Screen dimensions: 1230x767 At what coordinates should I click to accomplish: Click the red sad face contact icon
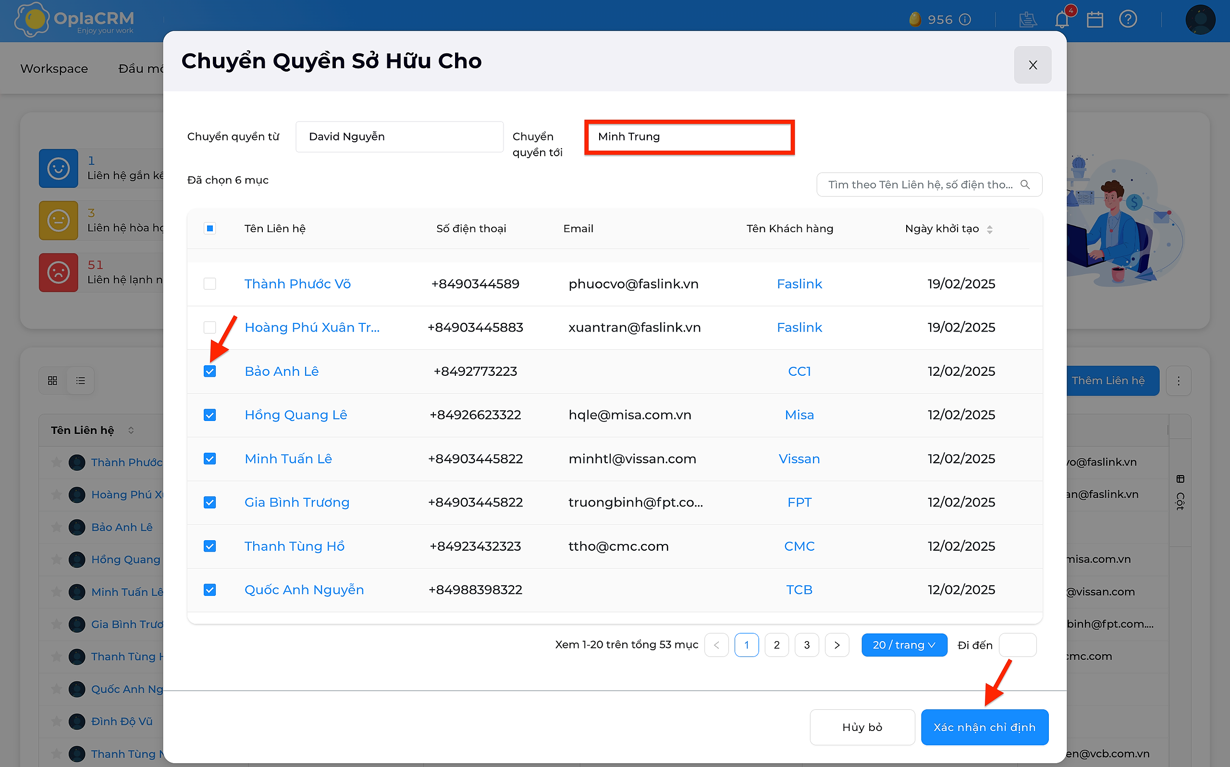[58, 272]
